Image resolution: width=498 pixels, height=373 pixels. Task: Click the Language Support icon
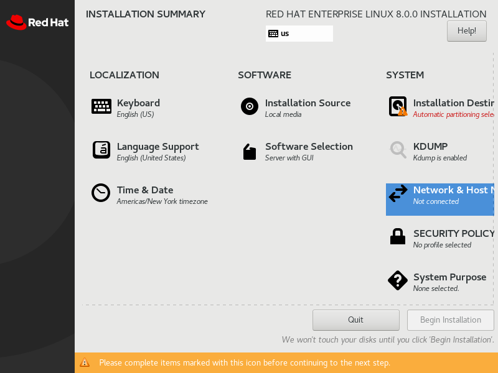click(101, 150)
